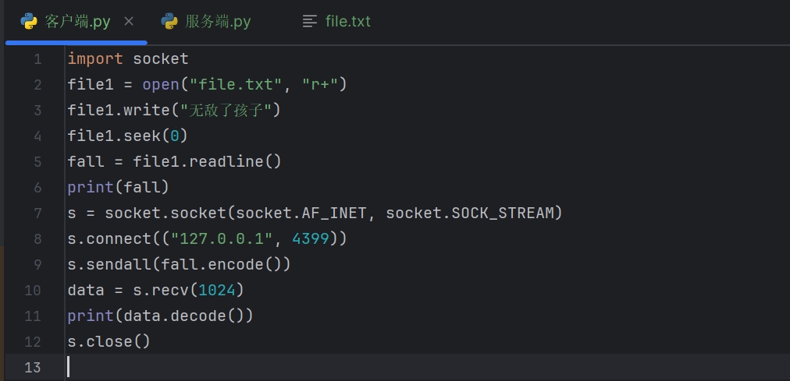The image size is (790, 381).
Task: Place cursor in empty line 13
Action: tap(234, 367)
